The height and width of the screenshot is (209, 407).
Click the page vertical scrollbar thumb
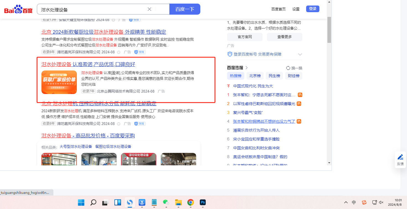(329, 30)
